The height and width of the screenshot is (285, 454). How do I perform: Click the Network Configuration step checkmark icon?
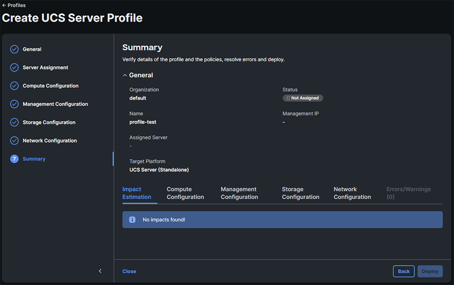(x=14, y=140)
